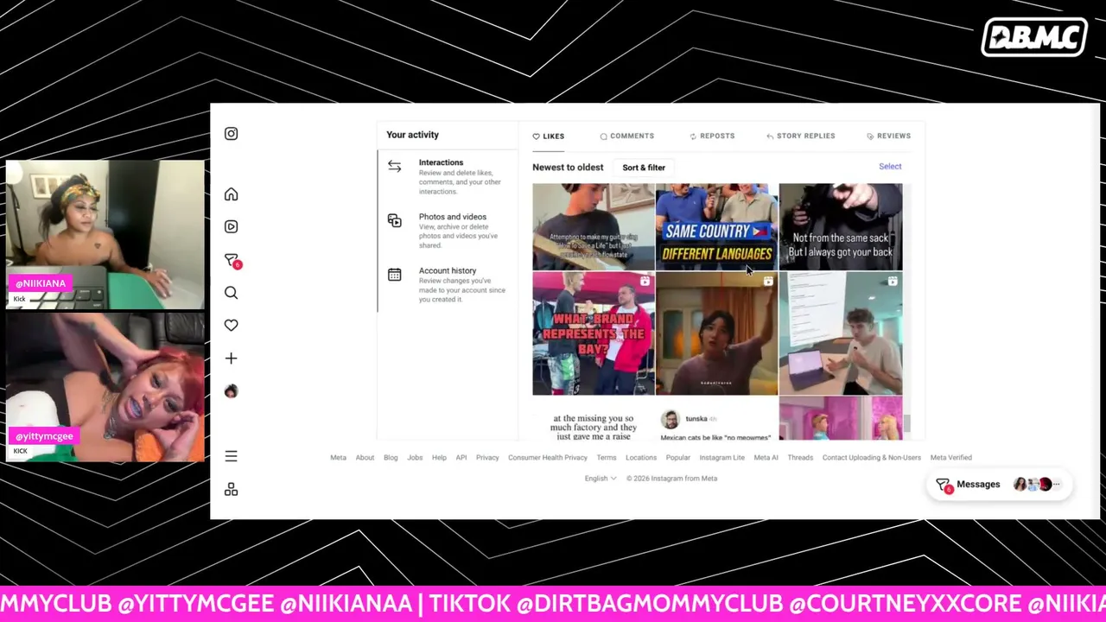Click the avatars in the Messages bar
Image resolution: width=1106 pixels, height=622 pixels.
(x=1036, y=485)
